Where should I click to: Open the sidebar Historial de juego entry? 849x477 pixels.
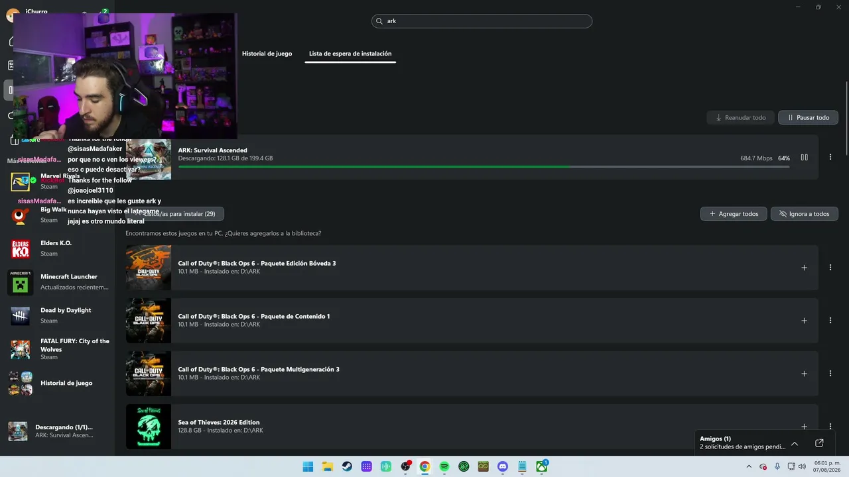click(58, 383)
